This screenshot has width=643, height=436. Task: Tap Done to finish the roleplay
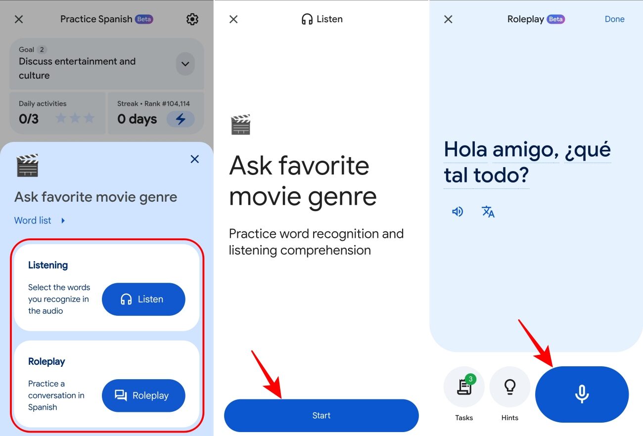[x=614, y=19]
